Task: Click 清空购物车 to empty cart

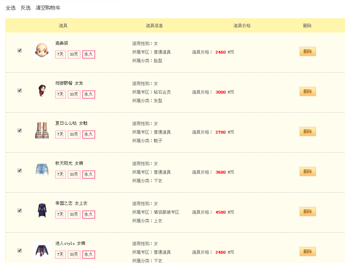Action: point(48,8)
